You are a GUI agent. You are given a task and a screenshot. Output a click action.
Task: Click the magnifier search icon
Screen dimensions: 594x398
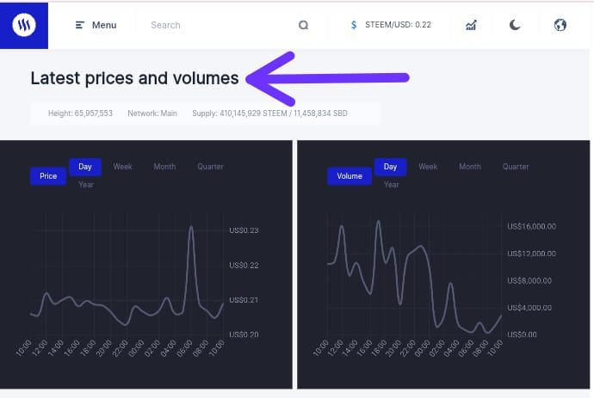coord(303,25)
